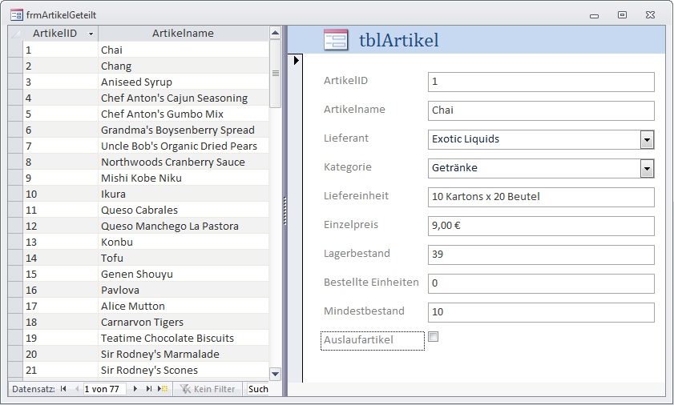Click the Such search box
This screenshot has width=674, height=405.
point(258,389)
